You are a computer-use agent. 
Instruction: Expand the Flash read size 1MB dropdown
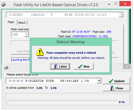(x=27, y=35)
